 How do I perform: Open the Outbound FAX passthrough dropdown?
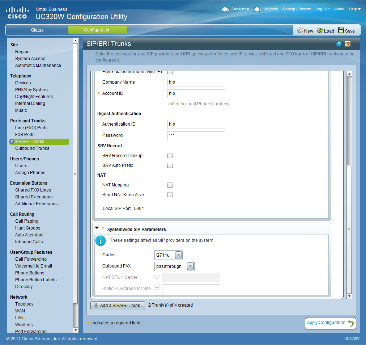[190, 266]
